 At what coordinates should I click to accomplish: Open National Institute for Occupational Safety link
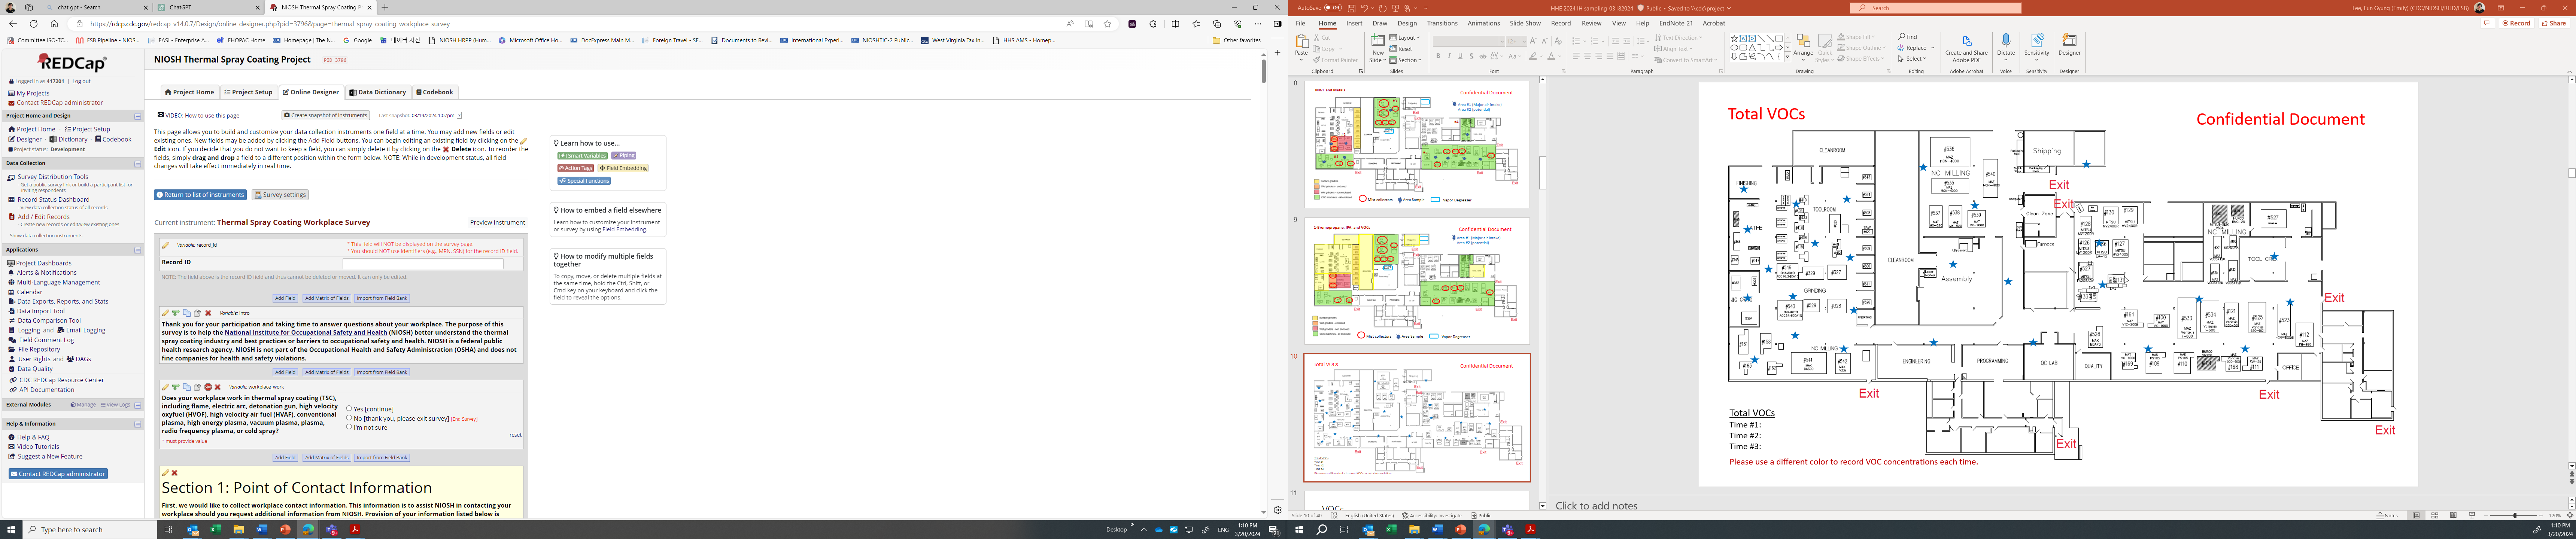tap(305, 332)
